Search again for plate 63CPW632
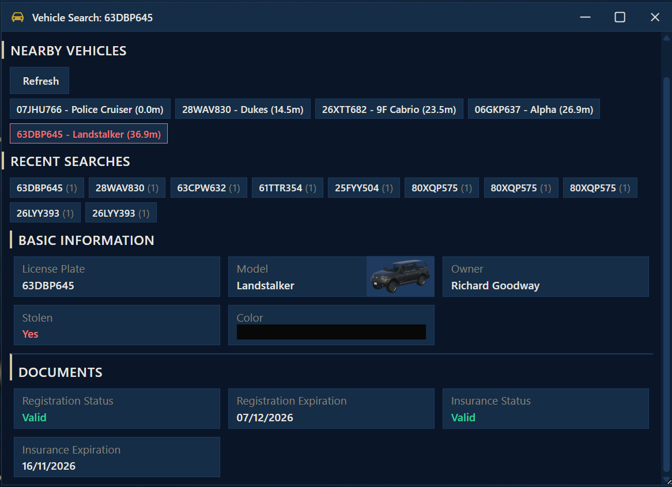The height and width of the screenshot is (487, 672). (x=209, y=188)
